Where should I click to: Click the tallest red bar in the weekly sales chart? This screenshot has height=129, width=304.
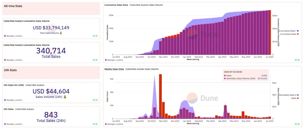pos(160,96)
